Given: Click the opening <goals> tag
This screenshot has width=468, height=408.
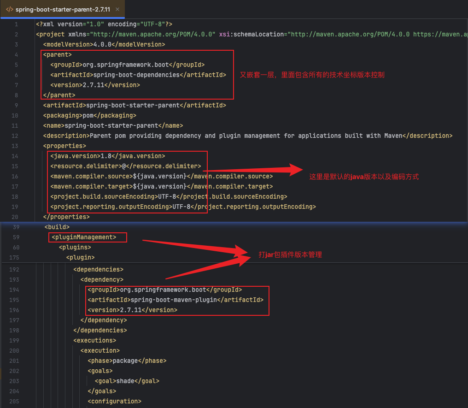Looking at the screenshot, I should click(x=100, y=371).
